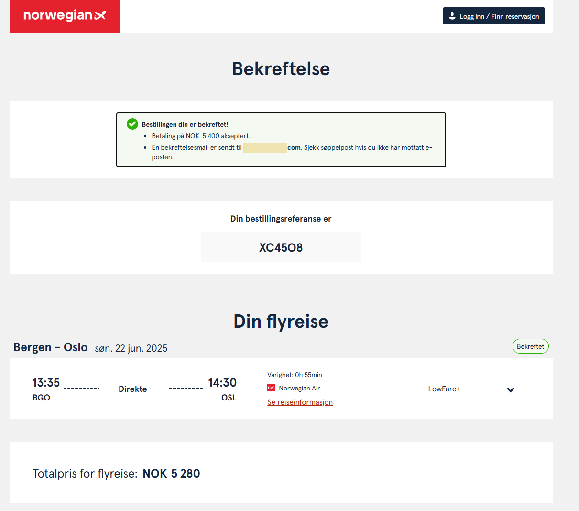579x511 pixels.
Task: Click the highlighted redacted email address
Action: click(265, 147)
